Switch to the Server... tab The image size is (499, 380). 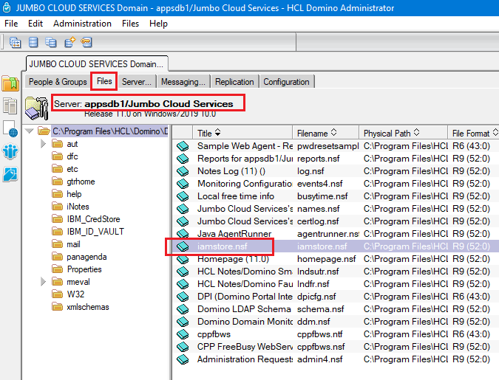(x=137, y=82)
